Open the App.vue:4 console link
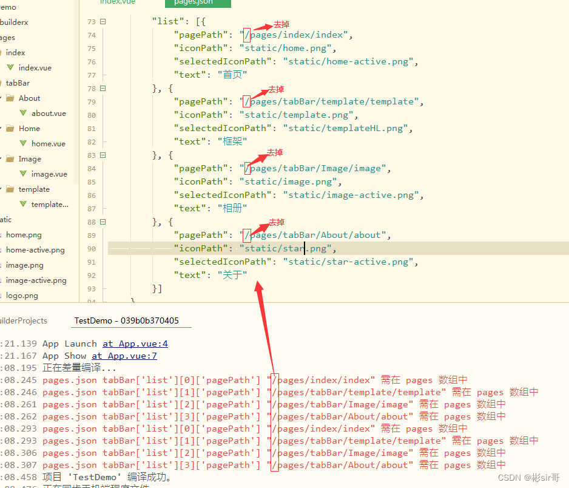The image size is (569, 488). 135,344
